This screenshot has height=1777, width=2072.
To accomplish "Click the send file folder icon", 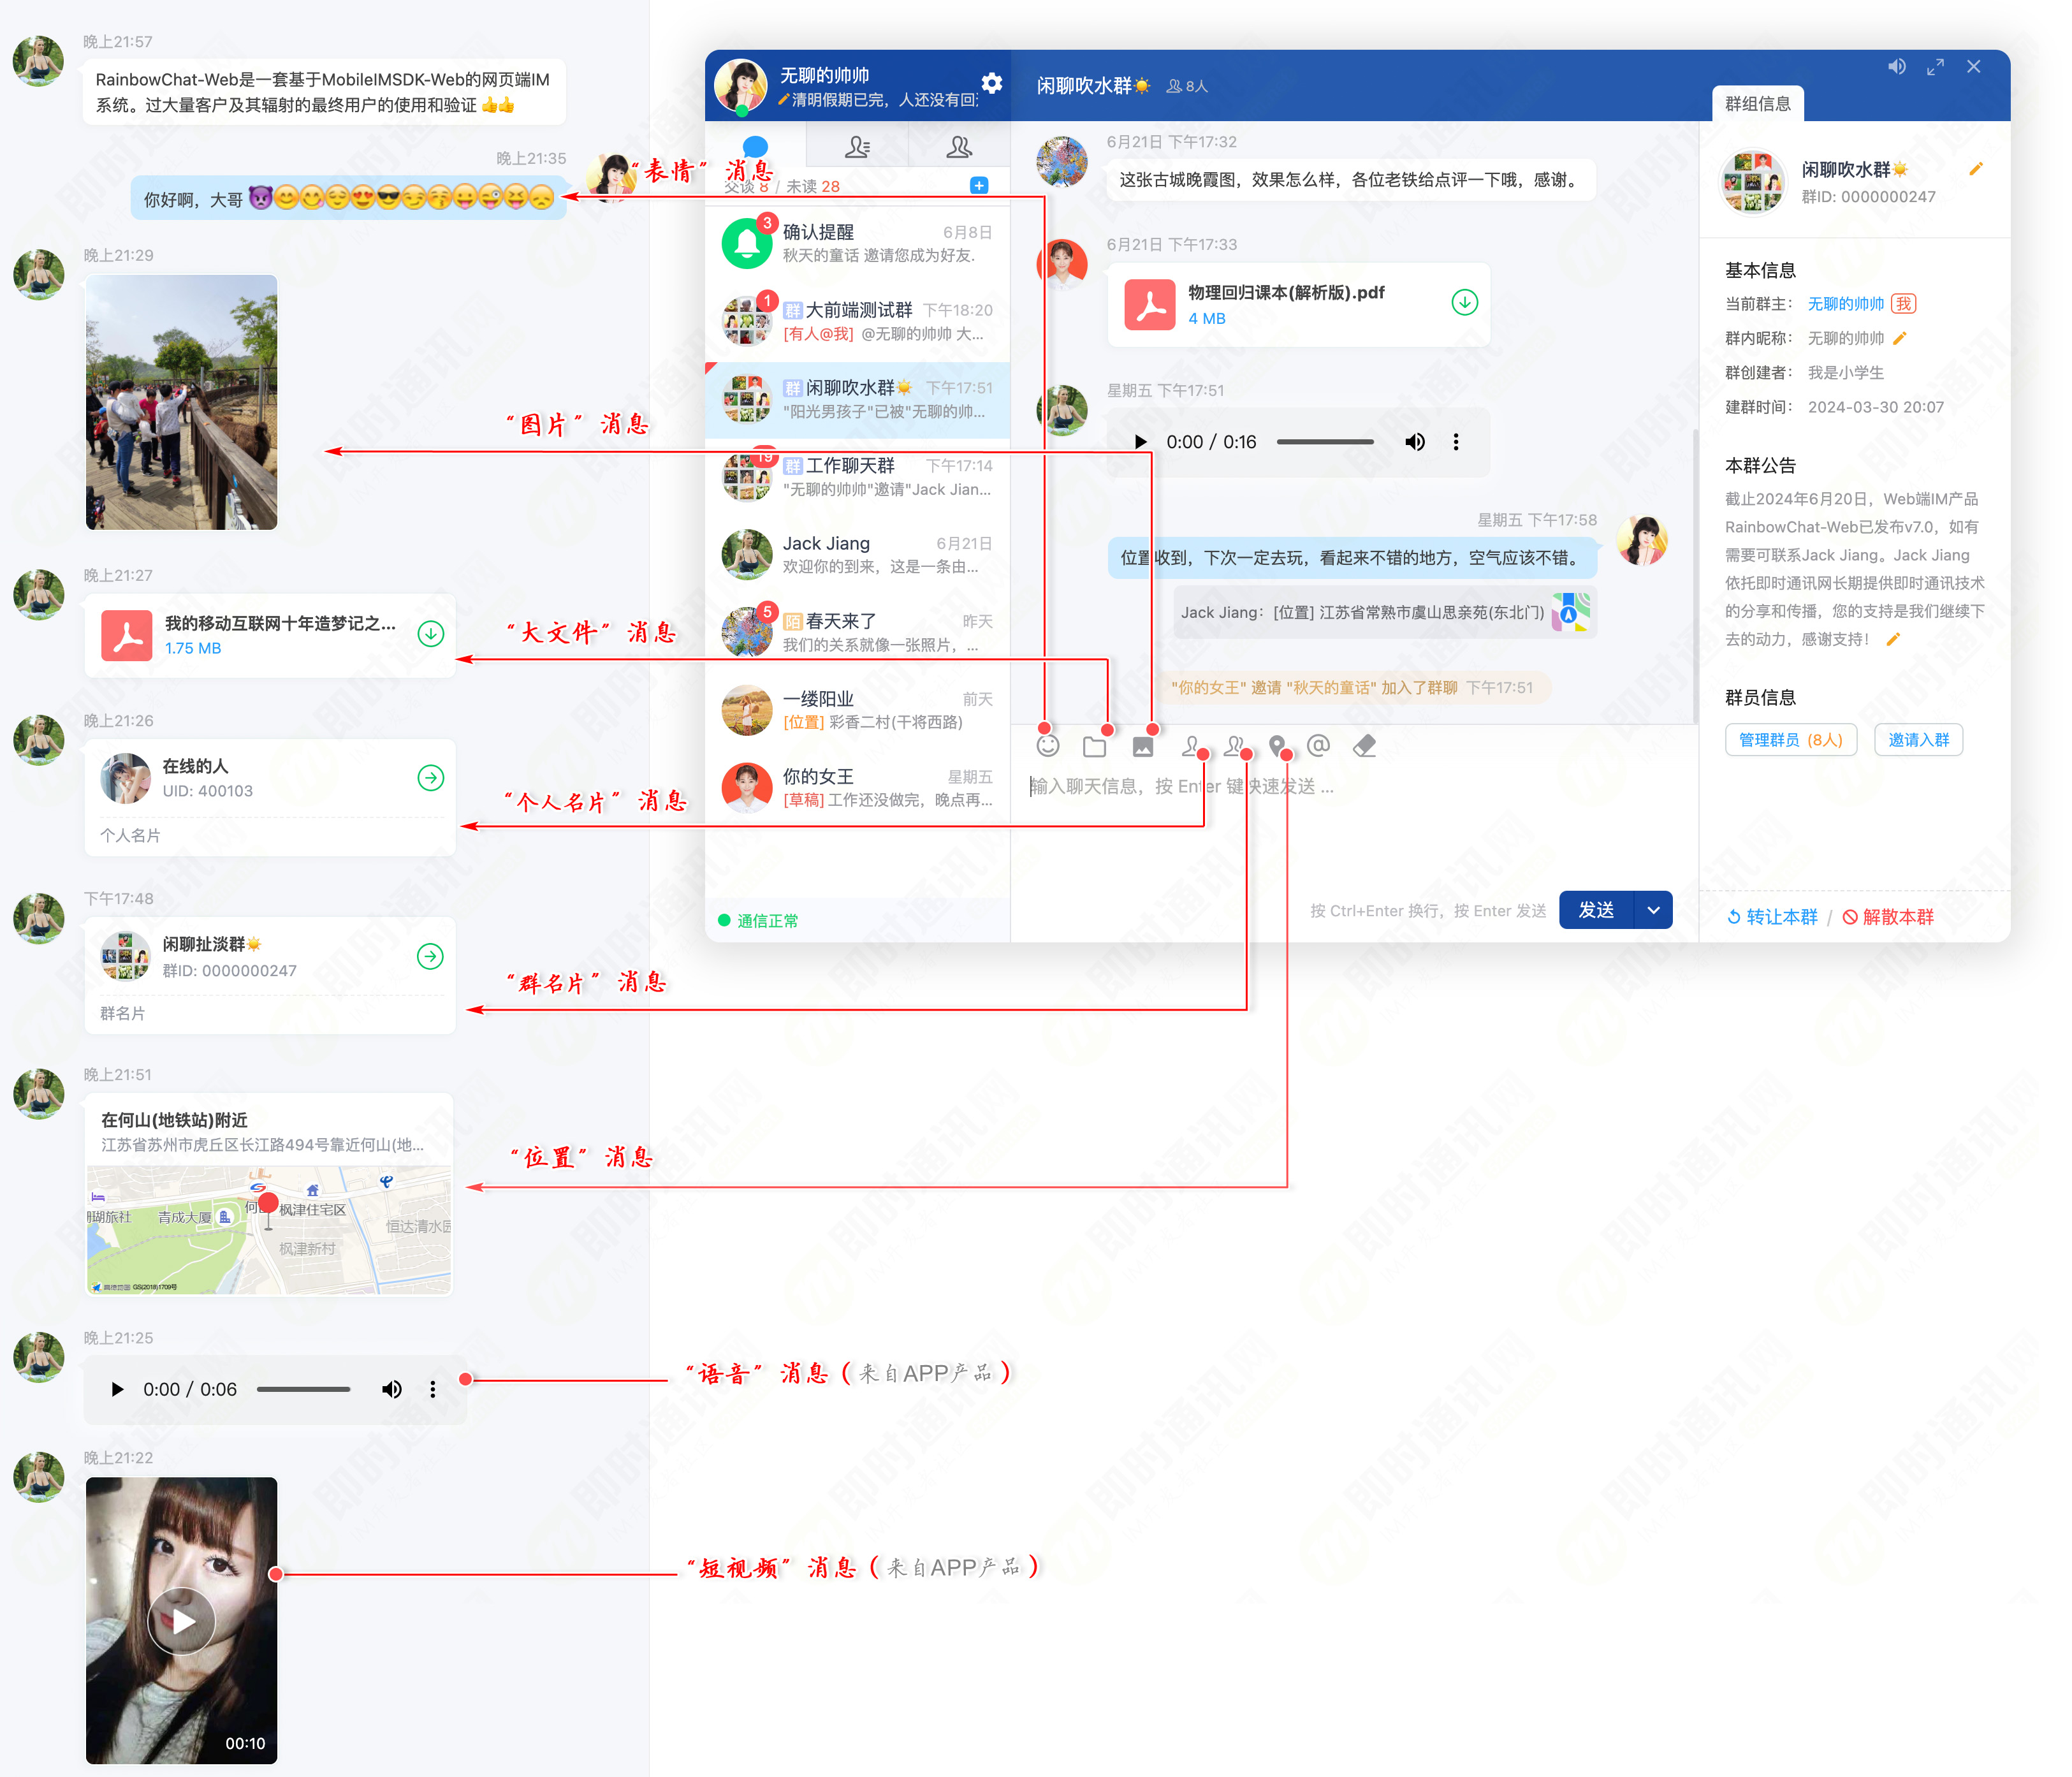I will coord(1094,746).
